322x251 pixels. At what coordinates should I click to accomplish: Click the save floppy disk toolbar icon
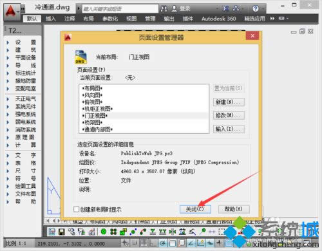pos(62,232)
